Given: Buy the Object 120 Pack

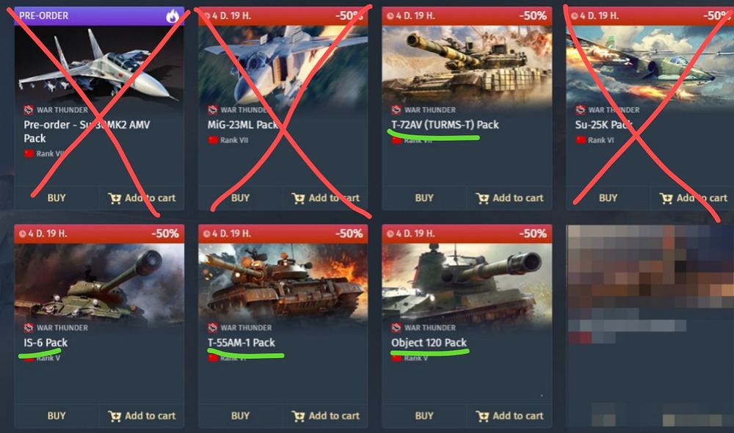Looking at the screenshot, I should coord(424,415).
